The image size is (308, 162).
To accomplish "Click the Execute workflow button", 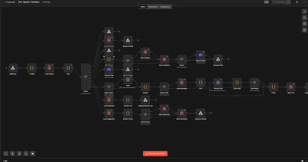I will point(155,154).
